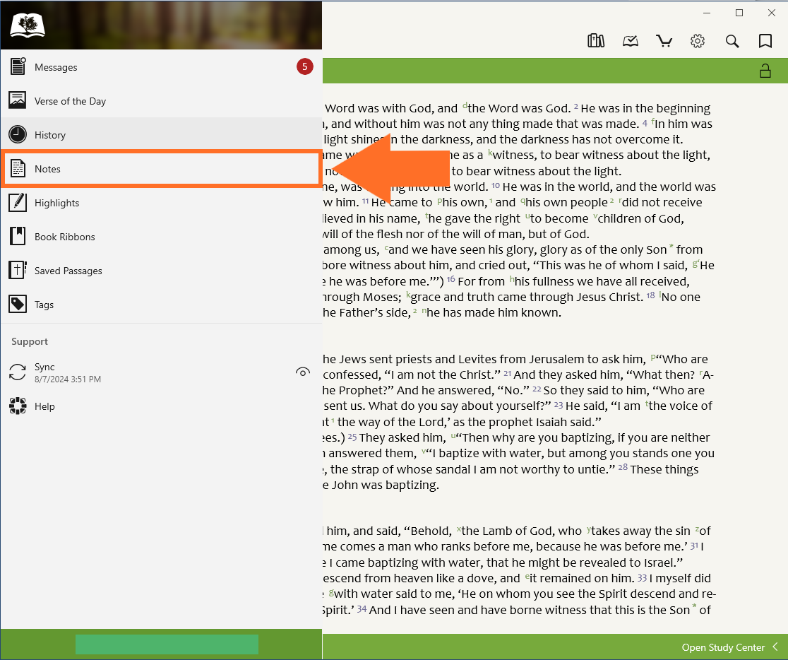Select Verse of the Day menu item
This screenshot has width=788, height=660.
pos(70,101)
